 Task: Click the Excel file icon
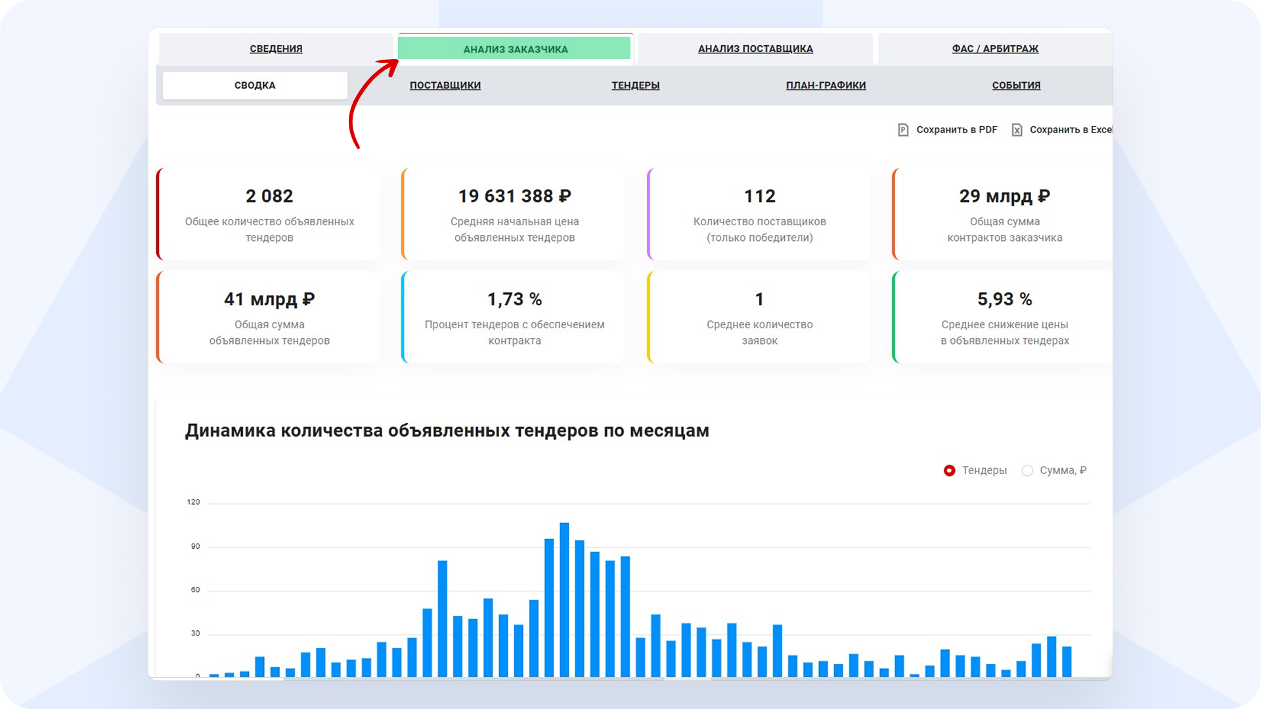coord(1017,130)
